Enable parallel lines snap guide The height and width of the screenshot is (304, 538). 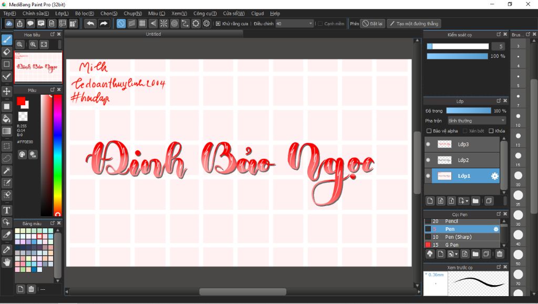(x=132, y=24)
